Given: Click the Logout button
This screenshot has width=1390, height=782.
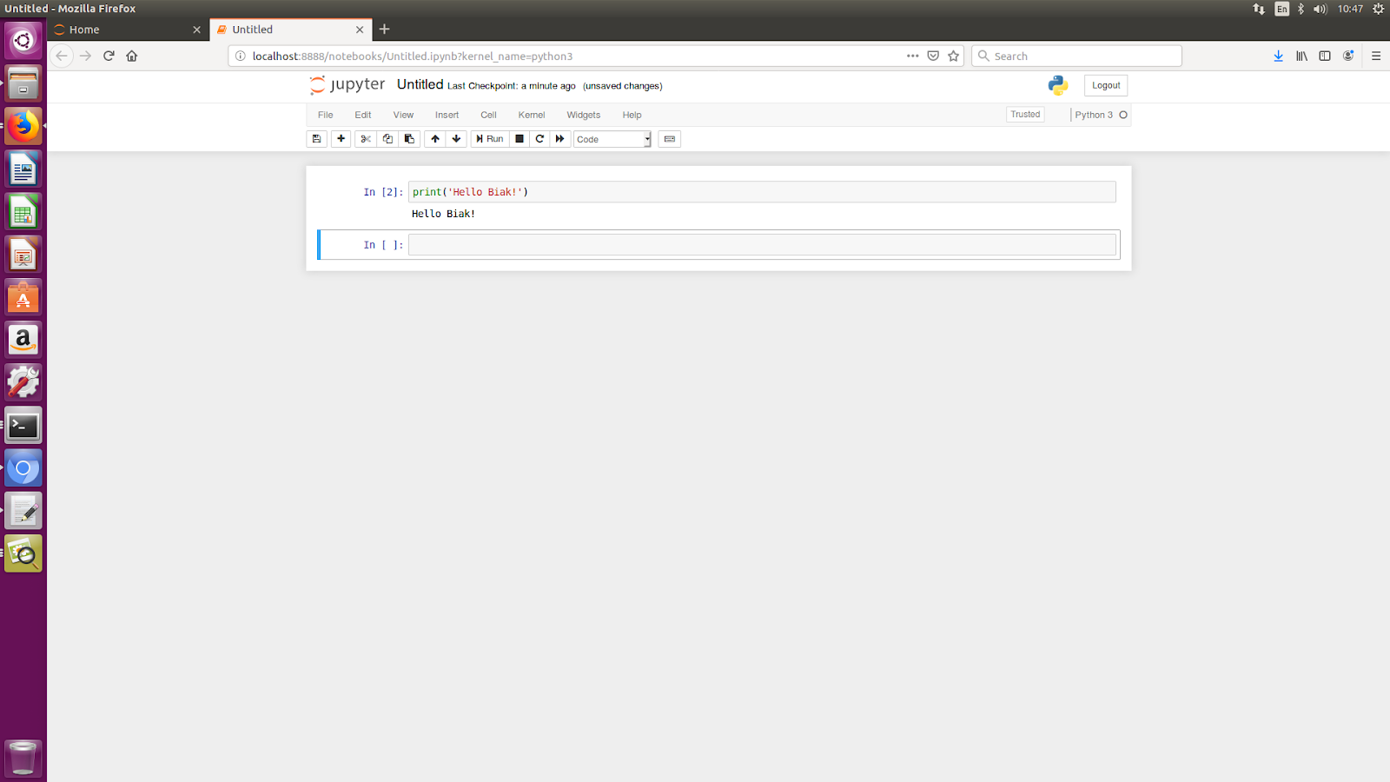Looking at the screenshot, I should 1104,85.
